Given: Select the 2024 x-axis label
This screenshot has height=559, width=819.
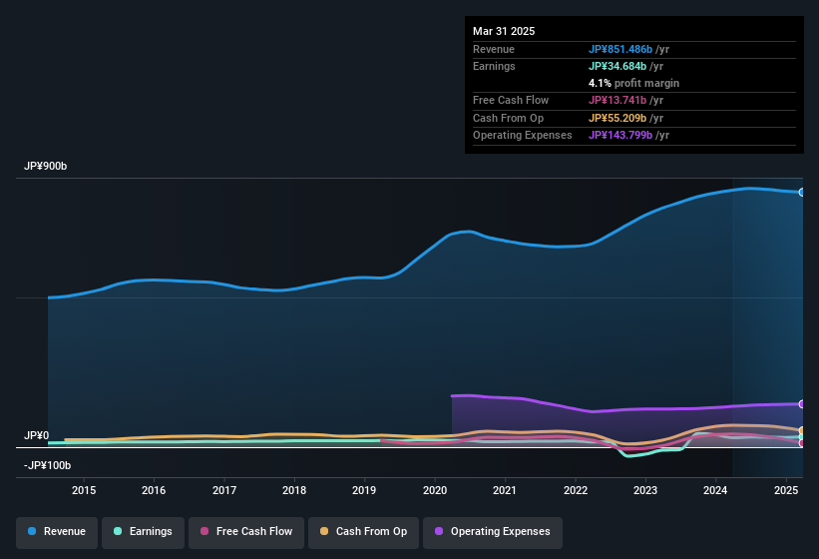Looking at the screenshot, I should [715, 490].
